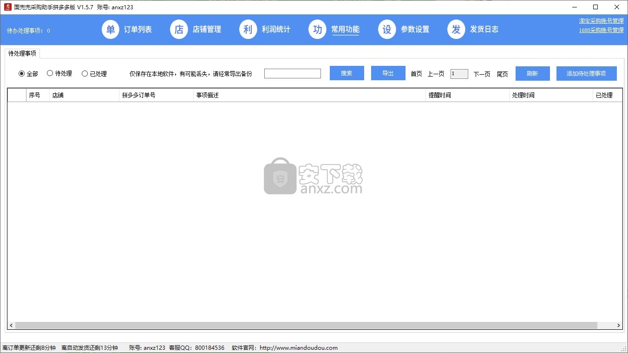Select the 常用功能 menu label
Screen dimensions: 628x353
point(345,29)
